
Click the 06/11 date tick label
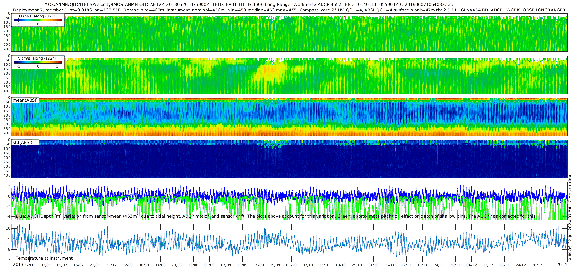(390, 265)
